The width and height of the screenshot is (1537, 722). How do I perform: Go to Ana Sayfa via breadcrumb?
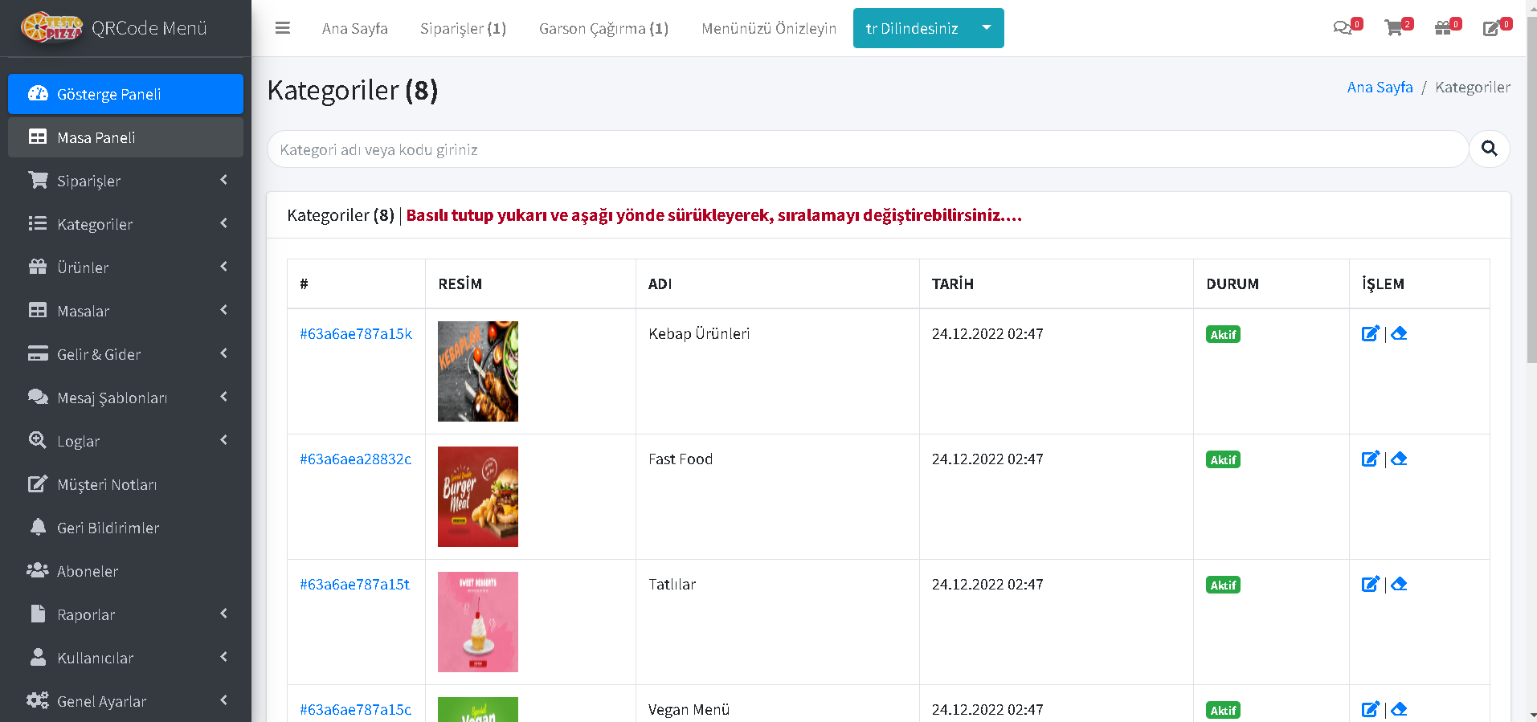tap(1380, 87)
